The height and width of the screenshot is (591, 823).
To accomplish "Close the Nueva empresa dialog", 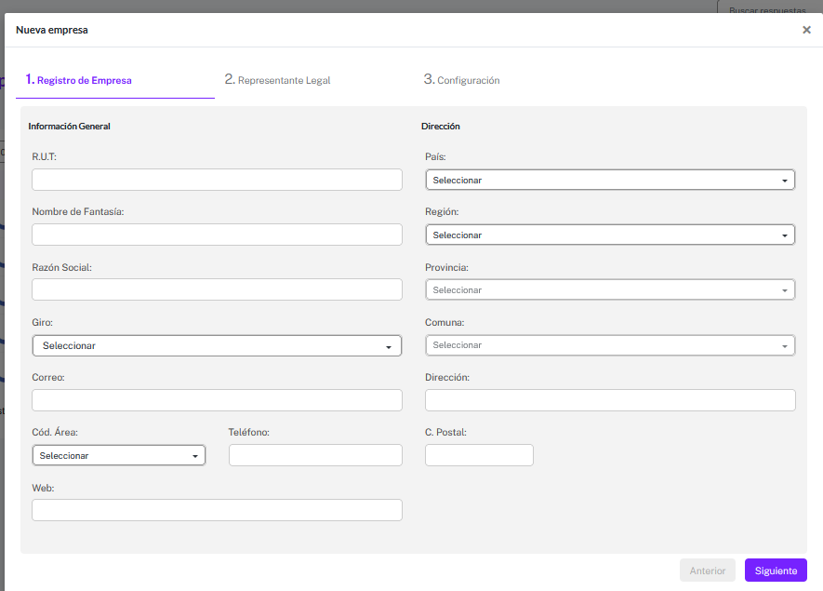I will coord(806,30).
